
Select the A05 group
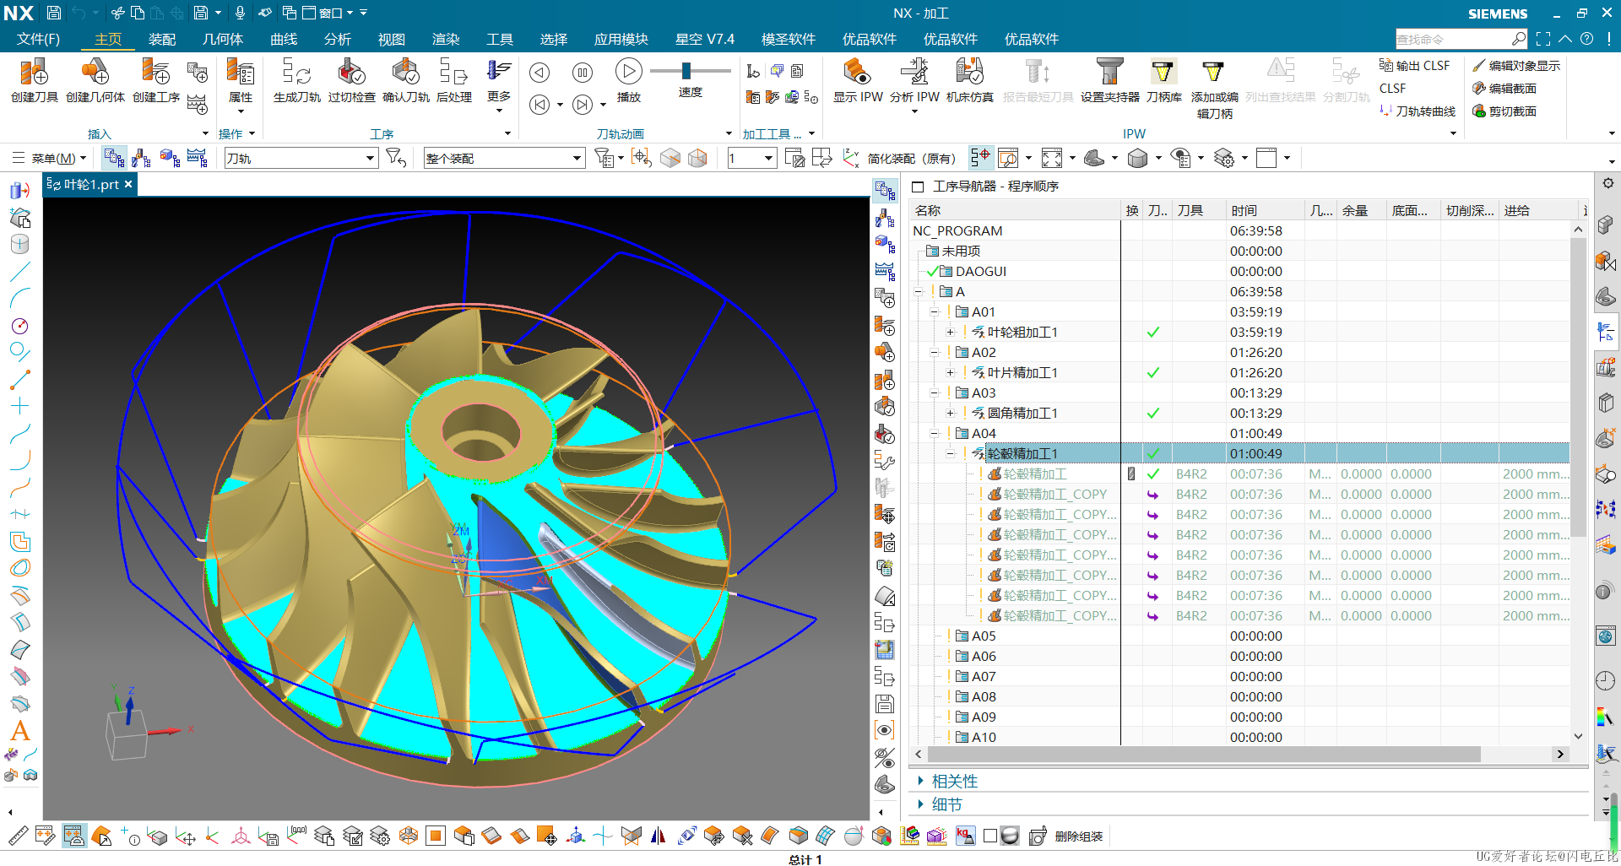coord(984,636)
